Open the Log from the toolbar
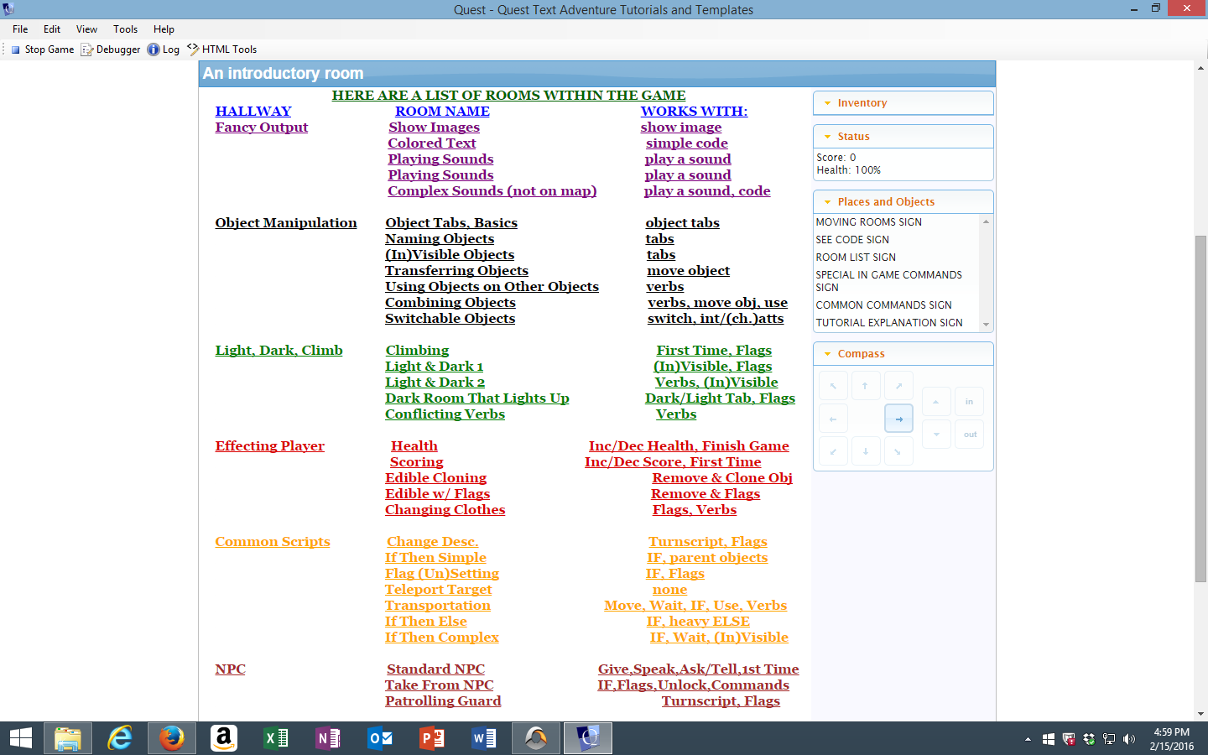Image resolution: width=1208 pixels, height=755 pixels. pos(164,49)
